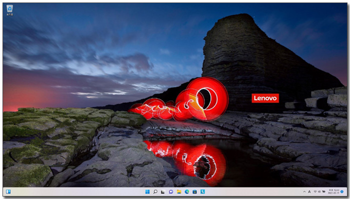The image size is (350, 199).
Task: Select the Recycle Bin desktop icon
Action: tap(9, 10)
